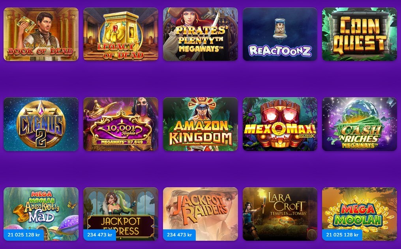Play the Coin Quest slot
The image size is (401, 249).
click(360, 34)
